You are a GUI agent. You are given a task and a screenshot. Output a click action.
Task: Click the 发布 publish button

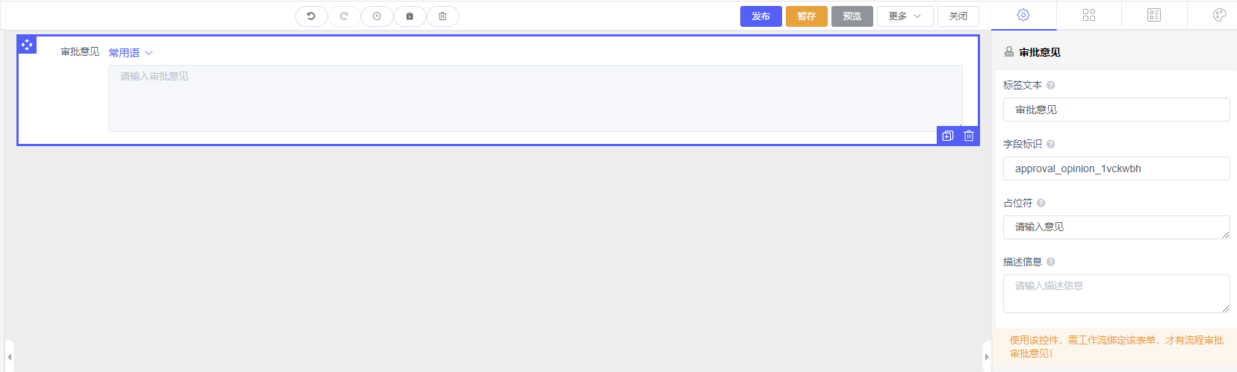click(760, 16)
